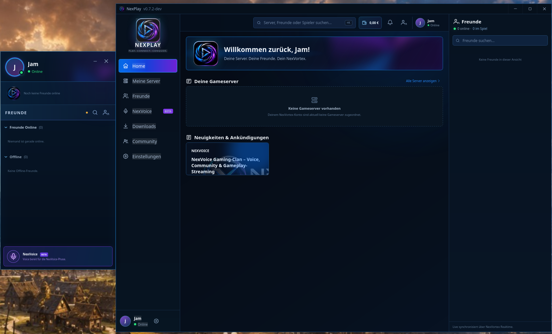Image resolution: width=552 pixels, height=334 pixels.
Task: Click the Niemand ist gerade online text
Action: tap(26, 141)
